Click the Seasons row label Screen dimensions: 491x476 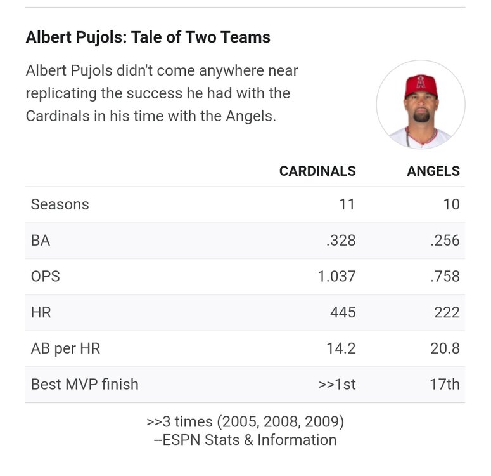coord(60,204)
